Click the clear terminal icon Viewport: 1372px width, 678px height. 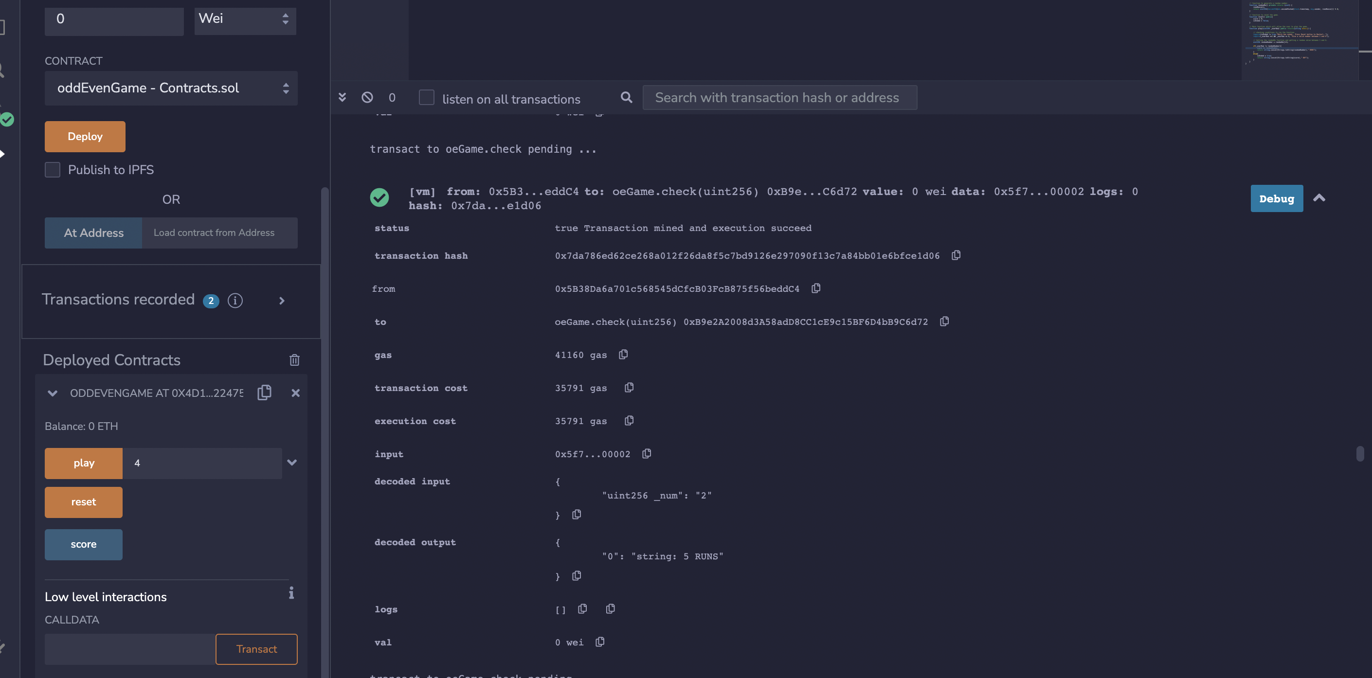click(367, 97)
